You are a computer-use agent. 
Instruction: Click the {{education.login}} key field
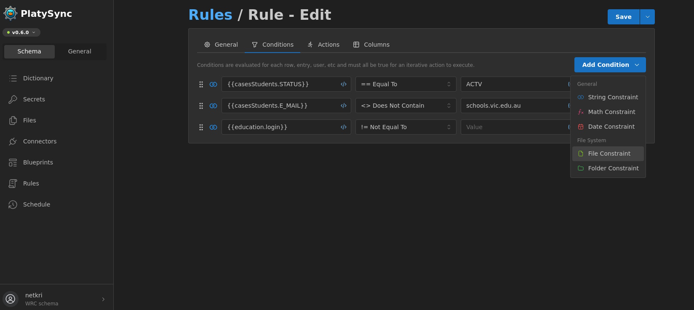pyautogui.click(x=286, y=127)
